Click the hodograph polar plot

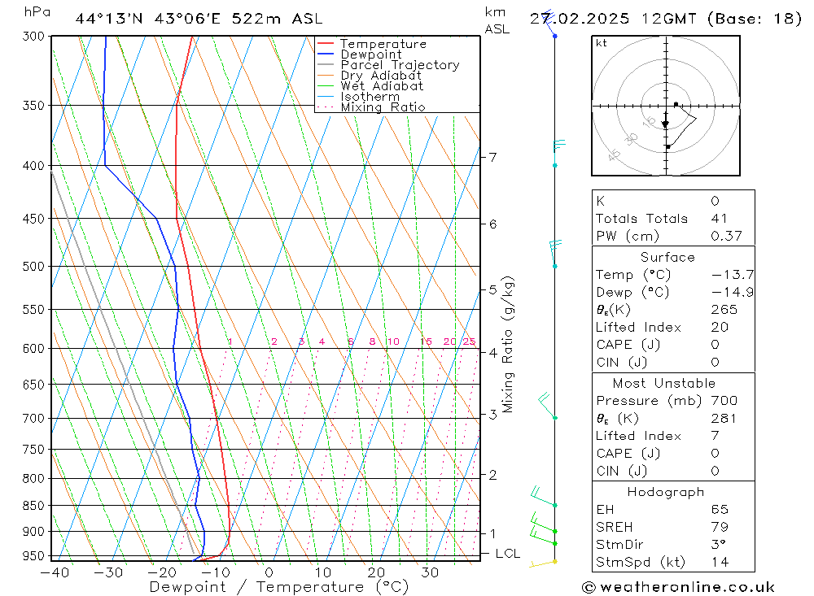[666, 106]
